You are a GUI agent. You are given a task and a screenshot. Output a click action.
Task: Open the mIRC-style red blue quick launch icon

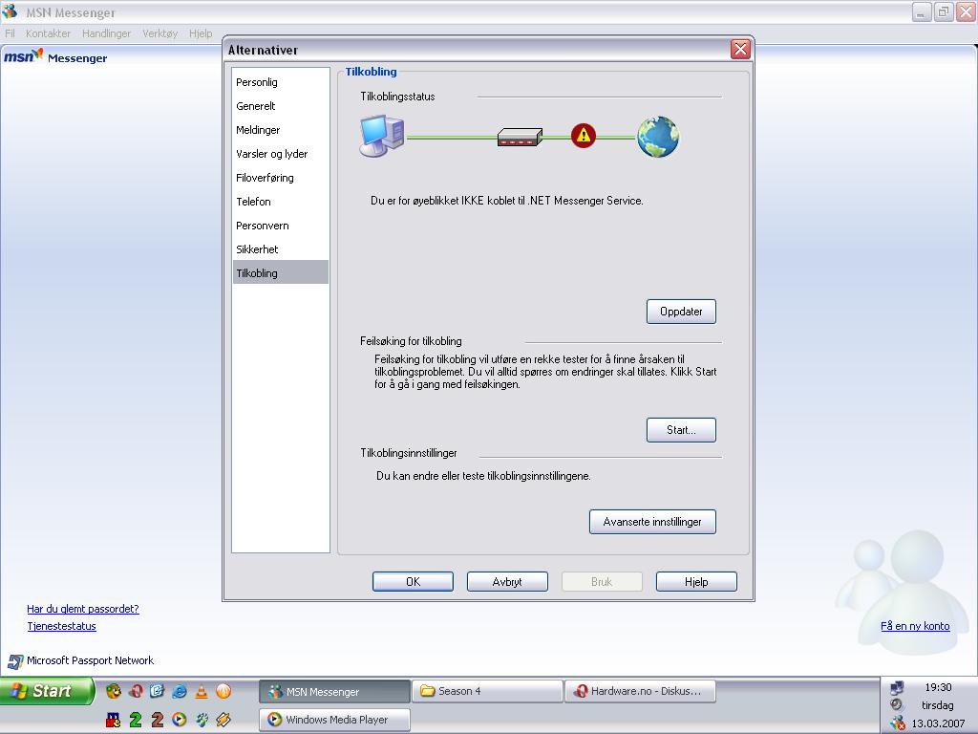pyautogui.click(x=113, y=720)
